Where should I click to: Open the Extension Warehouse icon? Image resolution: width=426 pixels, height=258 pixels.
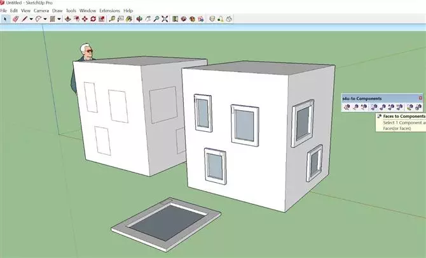(193, 19)
